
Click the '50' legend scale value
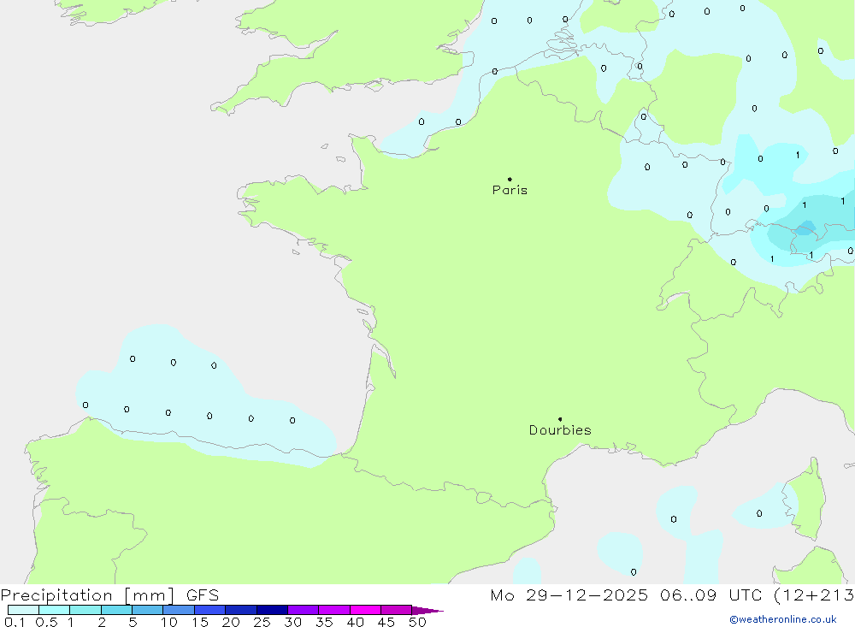(417, 622)
